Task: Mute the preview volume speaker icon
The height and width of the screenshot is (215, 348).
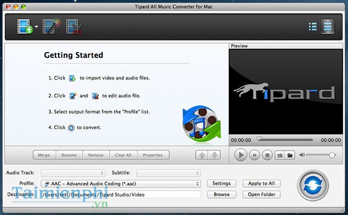Action: (302, 155)
